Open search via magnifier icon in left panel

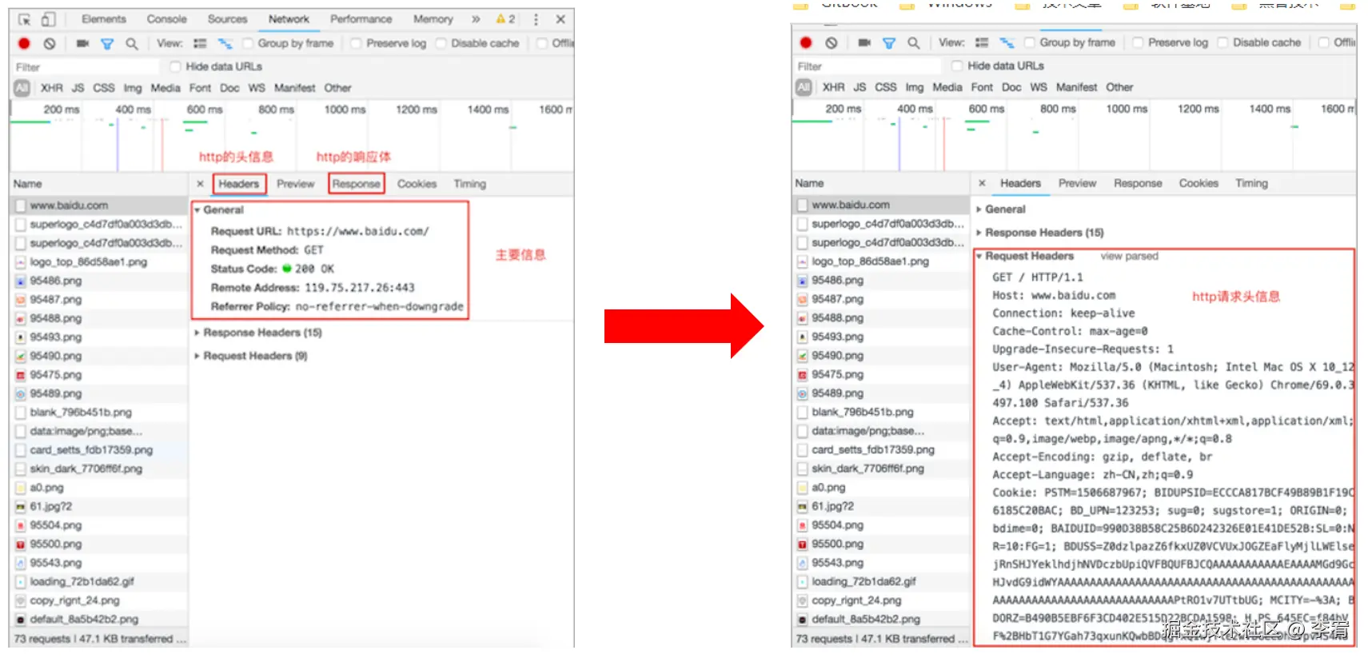[132, 43]
